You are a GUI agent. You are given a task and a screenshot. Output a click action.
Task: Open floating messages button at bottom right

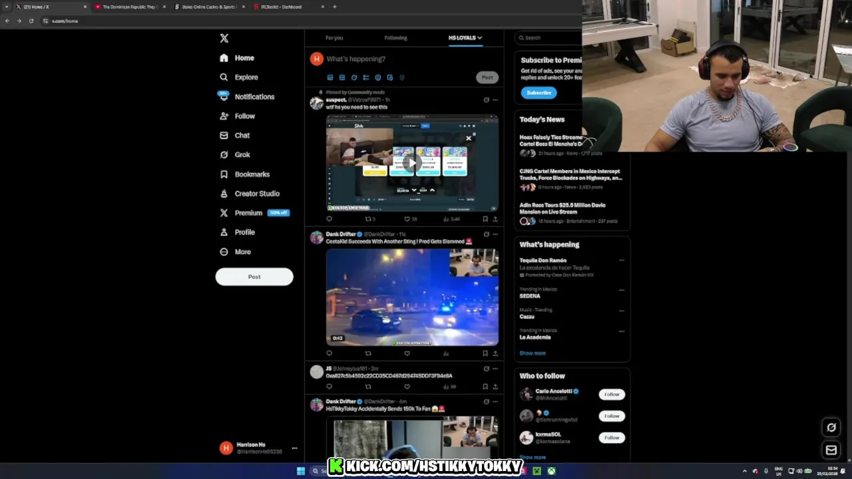click(x=831, y=450)
